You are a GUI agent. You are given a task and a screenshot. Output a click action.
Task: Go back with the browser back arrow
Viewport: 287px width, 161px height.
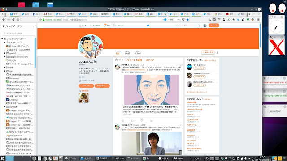tap(4, 20)
